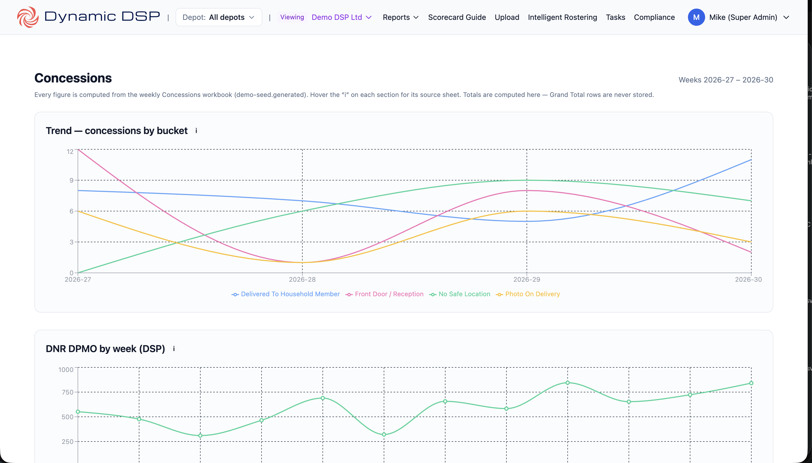This screenshot has width=812, height=463.
Task: Toggle Delivered To Household Member legend series
Action: 285,294
